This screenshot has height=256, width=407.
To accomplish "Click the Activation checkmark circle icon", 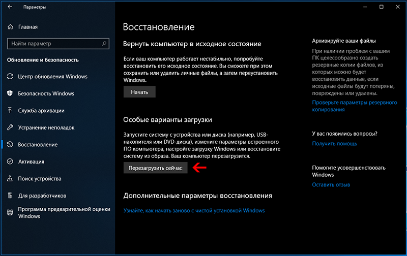I will 10,162.
